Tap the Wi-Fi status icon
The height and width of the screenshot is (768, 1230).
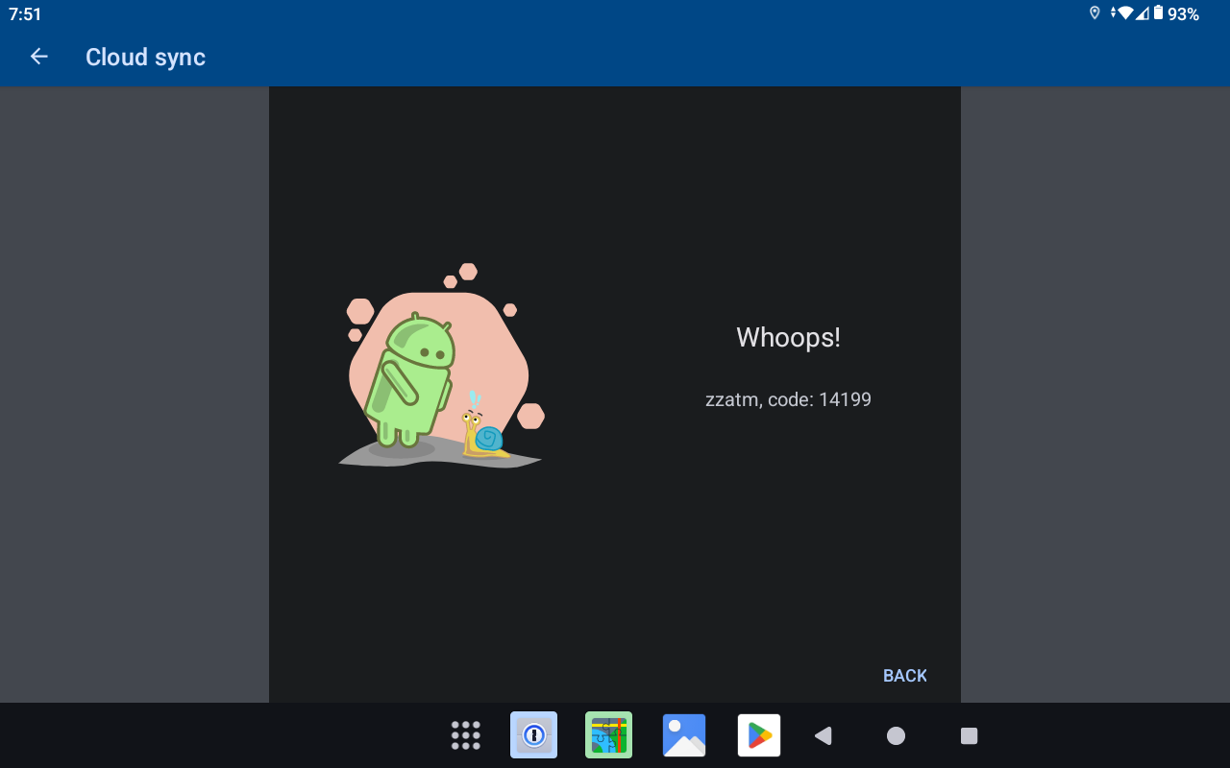point(1124,13)
